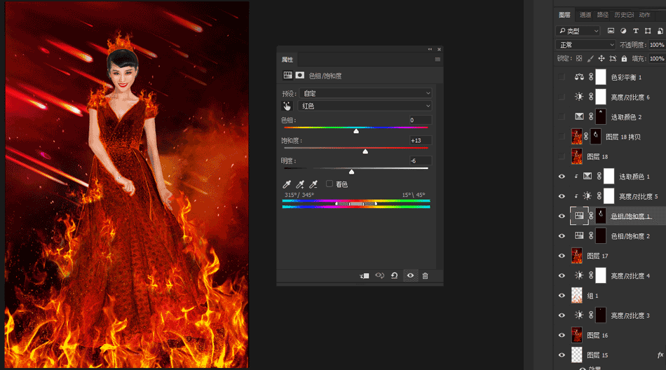Click the 明度 value field showing -6
The width and height of the screenshot is (666, 370).
click(x=420, y=160)
